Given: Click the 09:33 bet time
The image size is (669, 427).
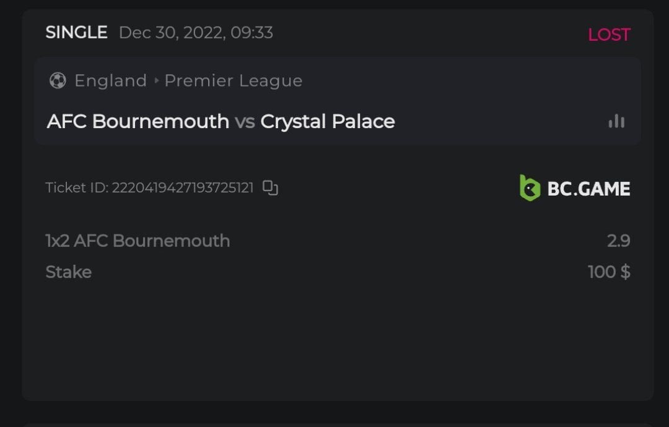Looking at the screenshot, I should pyautogui.click(x=252, y=32).
